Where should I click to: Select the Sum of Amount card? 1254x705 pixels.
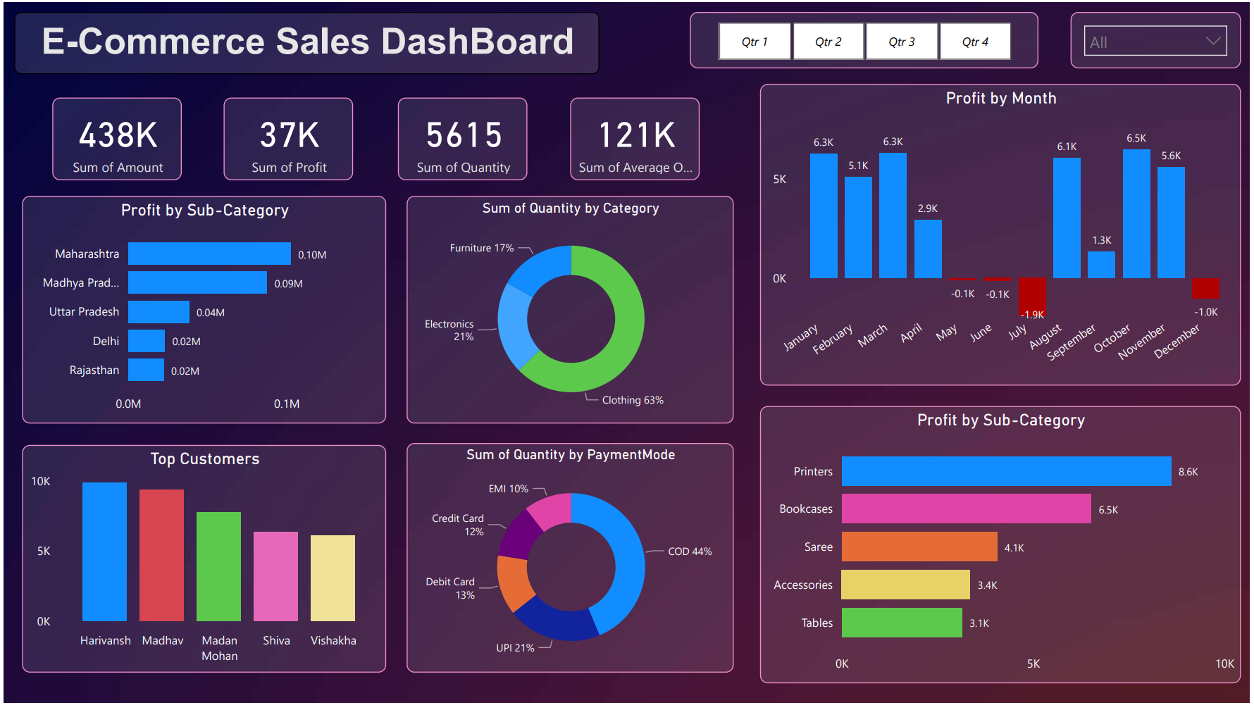click(x=117, y=139)
